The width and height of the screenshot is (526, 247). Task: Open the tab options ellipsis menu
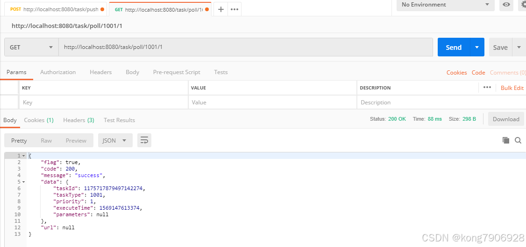(x=235, y=9)
